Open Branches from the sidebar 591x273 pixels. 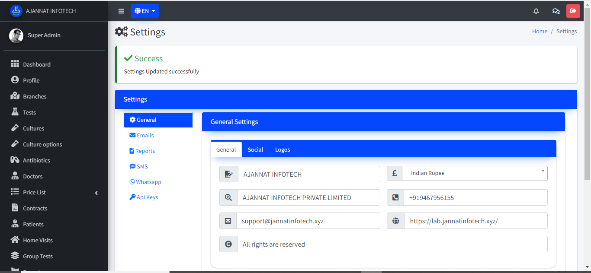(x=35, y=96)
